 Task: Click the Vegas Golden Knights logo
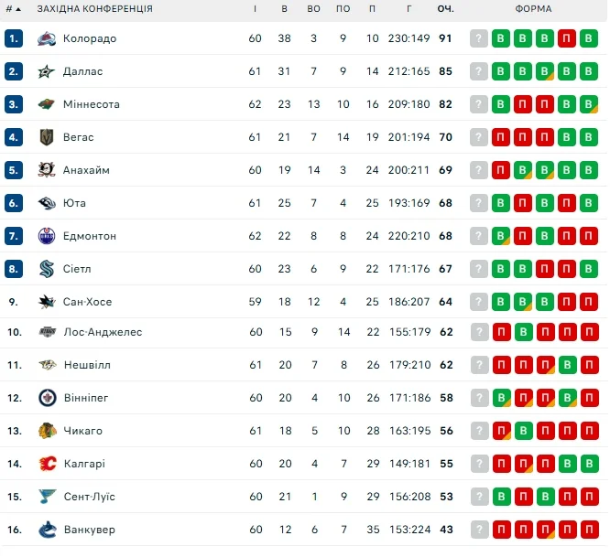(x=47, y=137)
